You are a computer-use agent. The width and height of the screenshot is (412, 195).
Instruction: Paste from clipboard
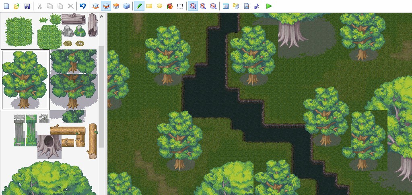(x=60, y=6)
